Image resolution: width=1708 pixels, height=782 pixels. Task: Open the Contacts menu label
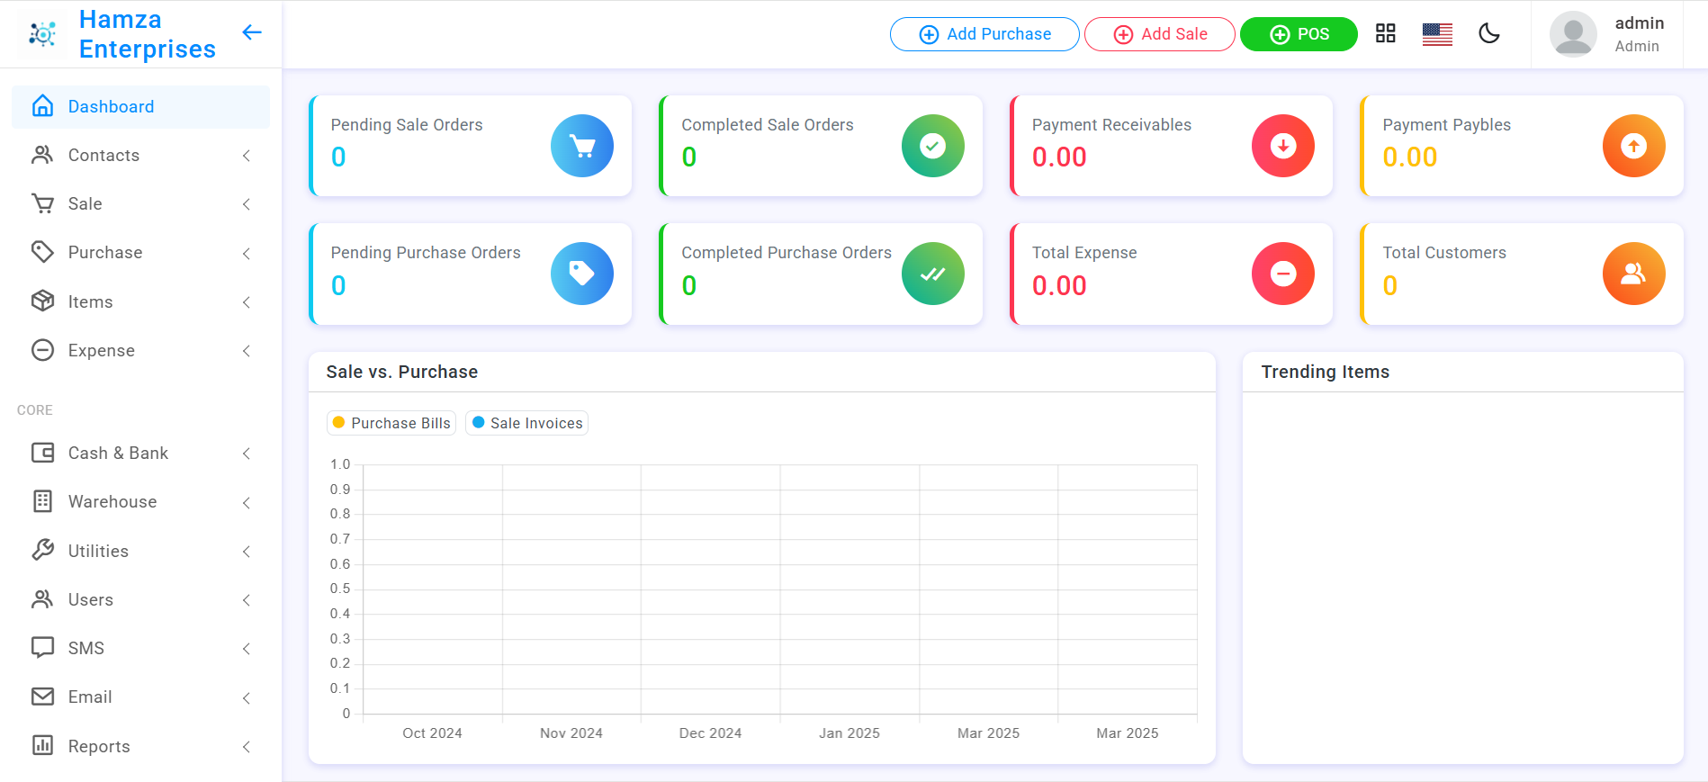(103, 155)
